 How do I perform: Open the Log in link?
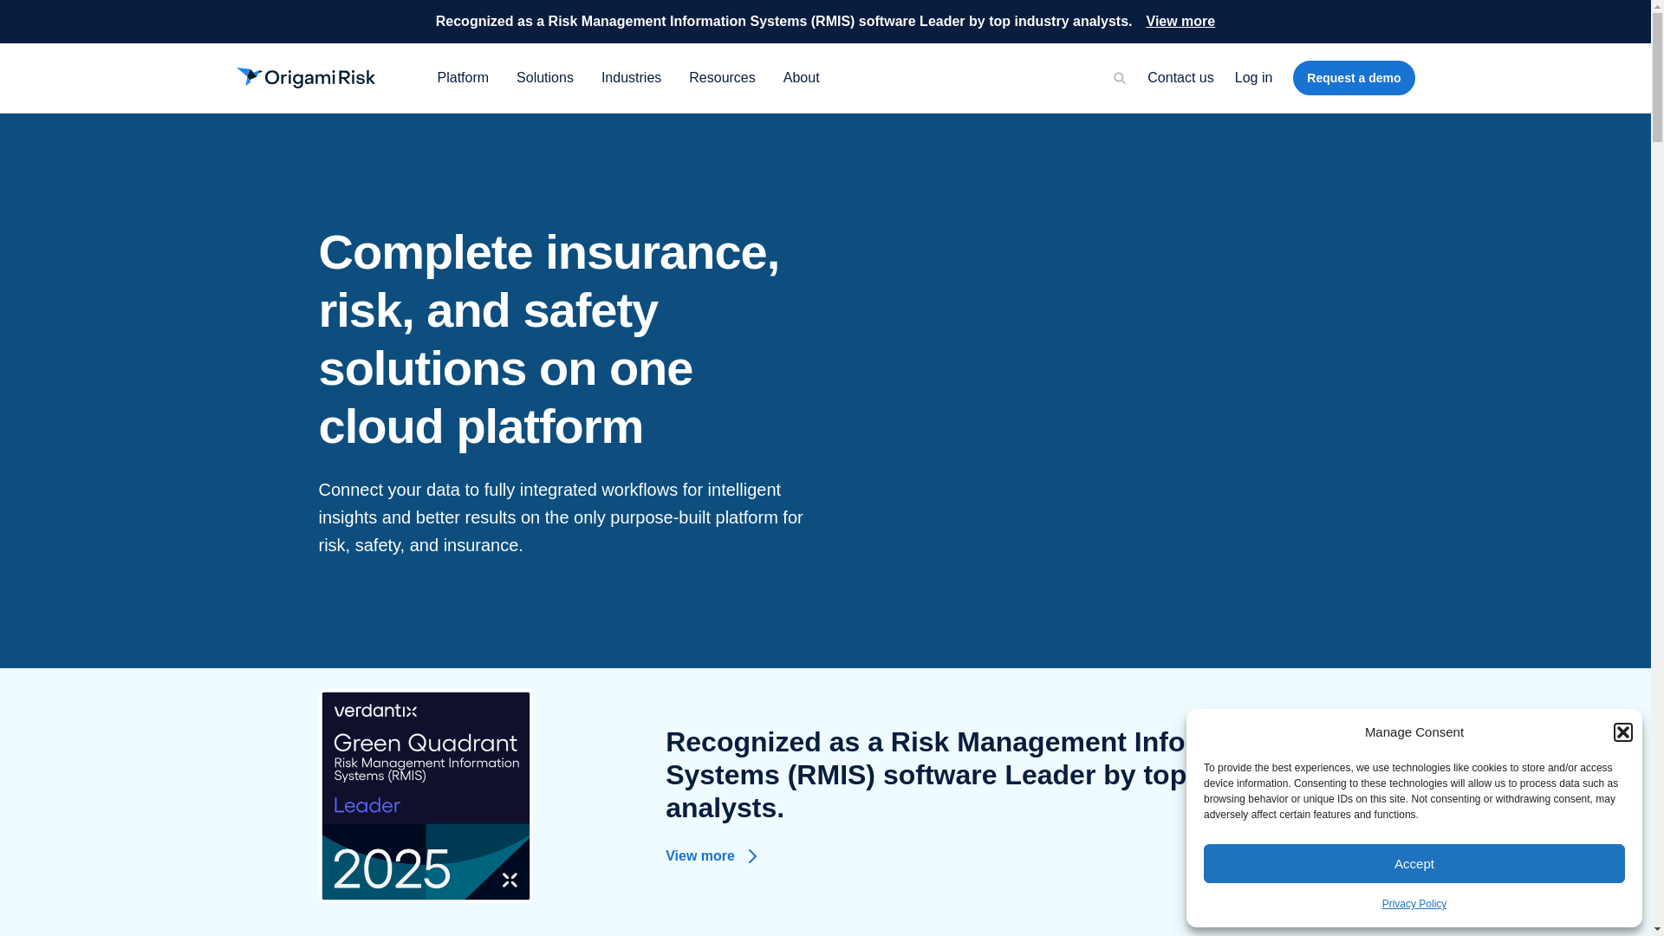1253,78
